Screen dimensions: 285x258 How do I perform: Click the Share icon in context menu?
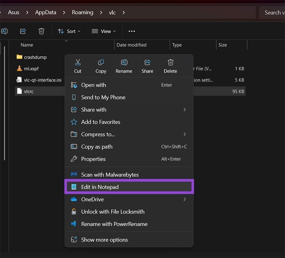147,63
